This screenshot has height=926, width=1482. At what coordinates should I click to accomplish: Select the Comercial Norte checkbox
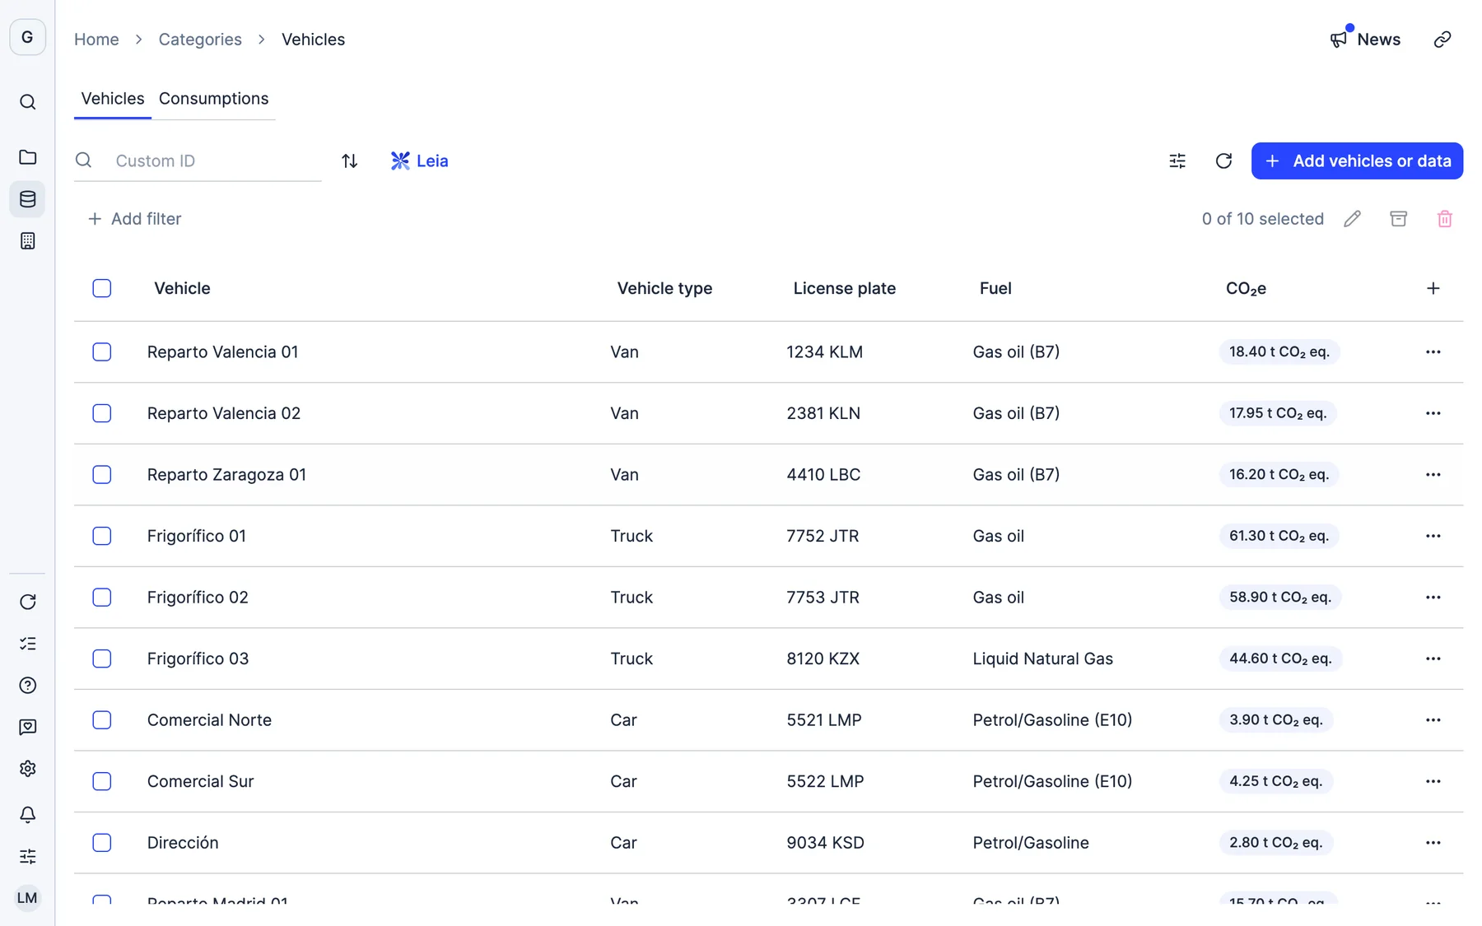coord(102,720)
